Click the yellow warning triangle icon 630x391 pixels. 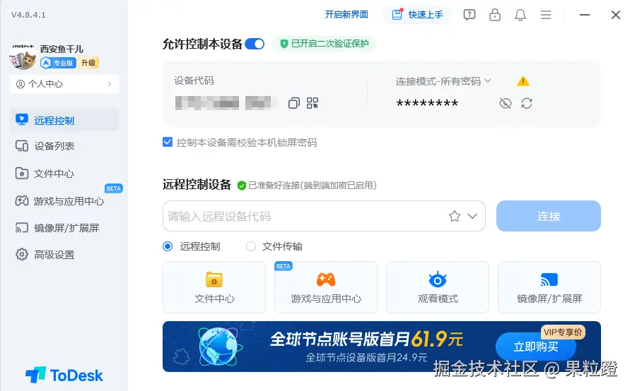tap(523, 81)
